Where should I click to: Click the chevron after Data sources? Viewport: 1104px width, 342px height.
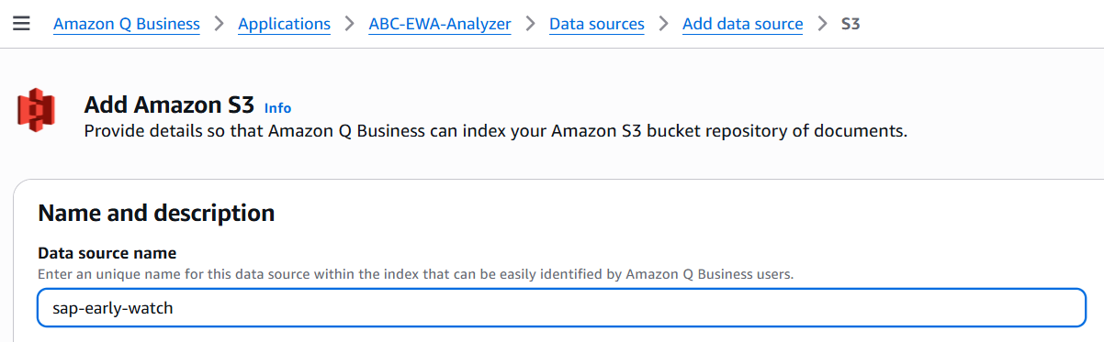[663, 24]
